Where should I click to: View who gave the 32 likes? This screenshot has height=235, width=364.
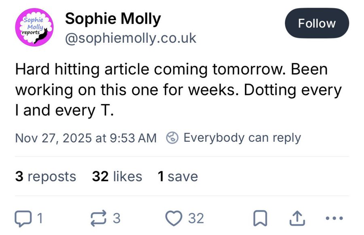tap(117, 176)
